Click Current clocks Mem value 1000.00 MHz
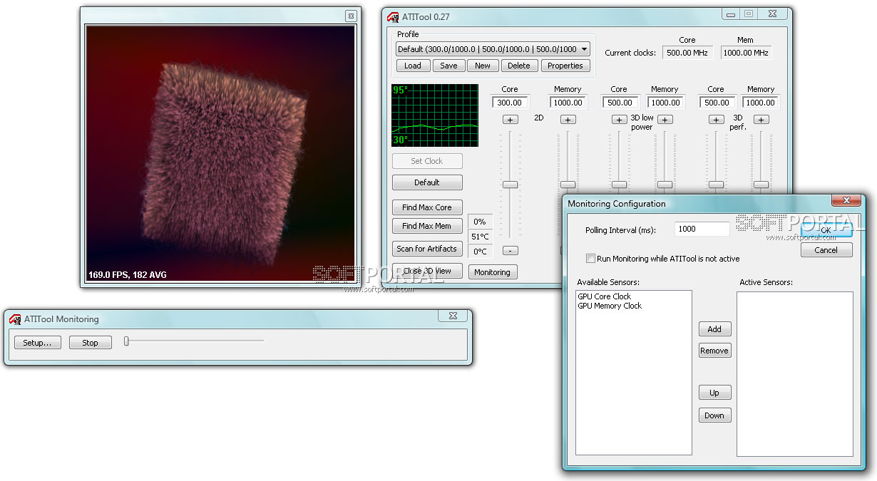 (x=746, y=52)
